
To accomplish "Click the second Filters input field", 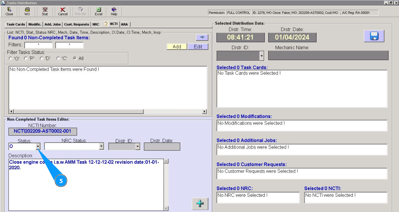I will click(69, 45).
